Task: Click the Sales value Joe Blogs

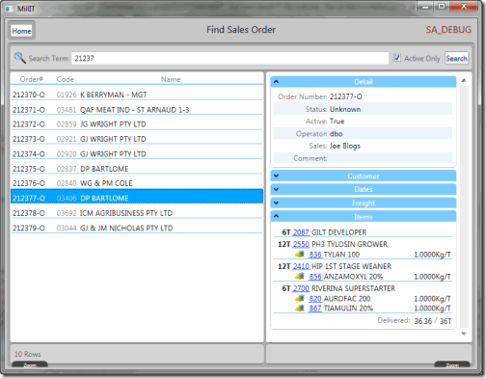Action: click(x=345, y=146)
